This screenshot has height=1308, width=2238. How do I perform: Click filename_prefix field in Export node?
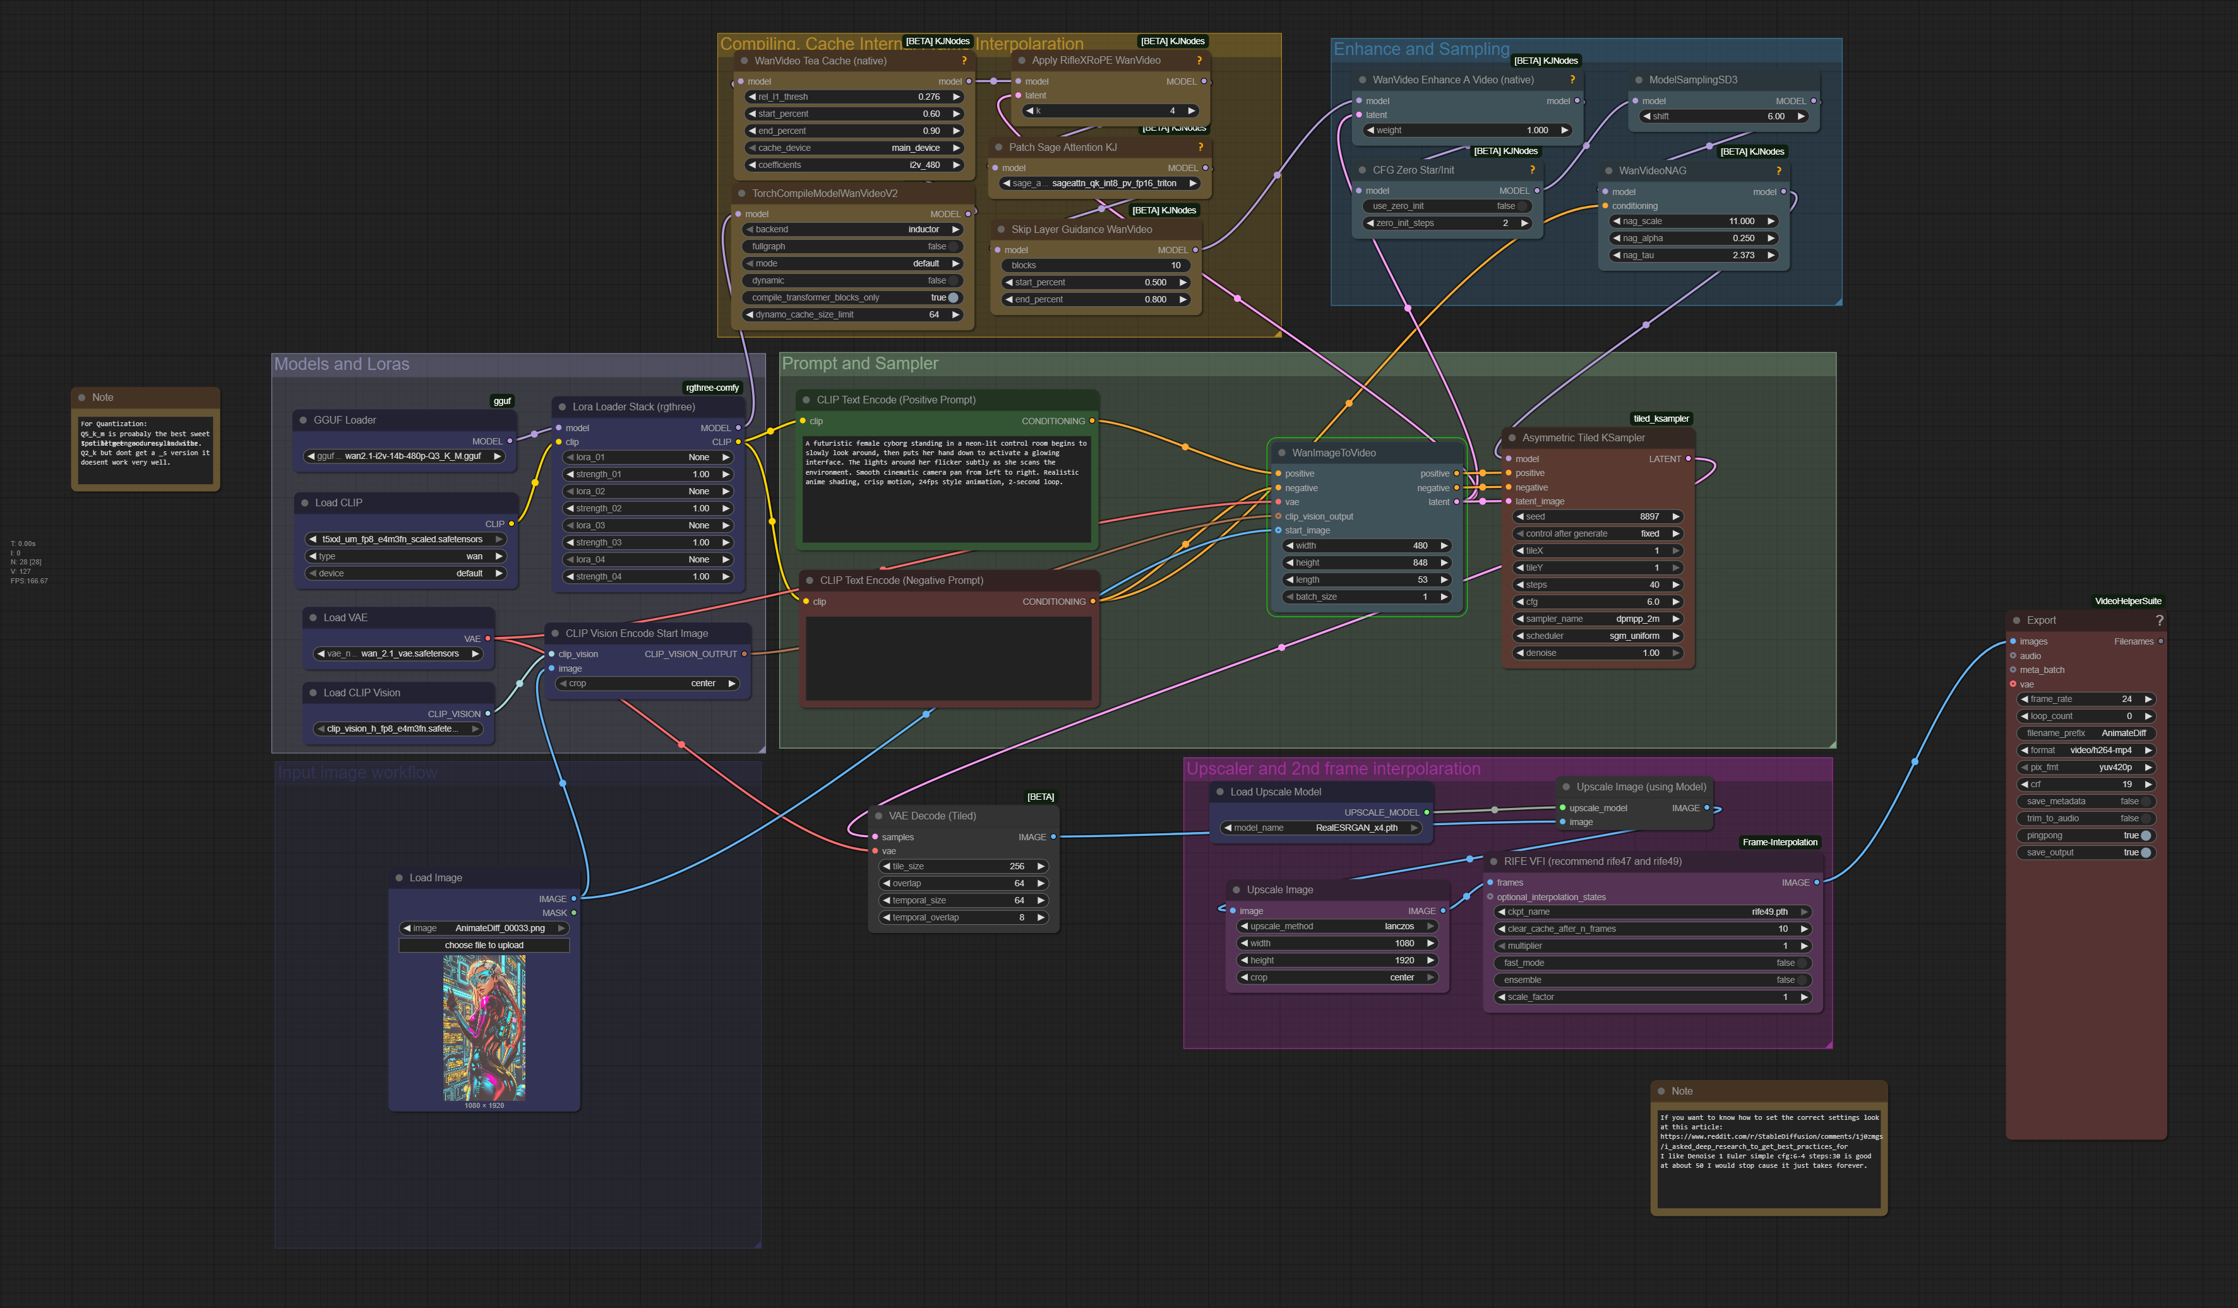[2085, 734]
